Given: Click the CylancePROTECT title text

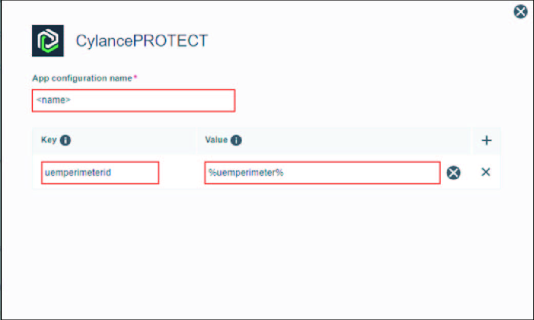Looking at the screenshot, I should (141, 41).
